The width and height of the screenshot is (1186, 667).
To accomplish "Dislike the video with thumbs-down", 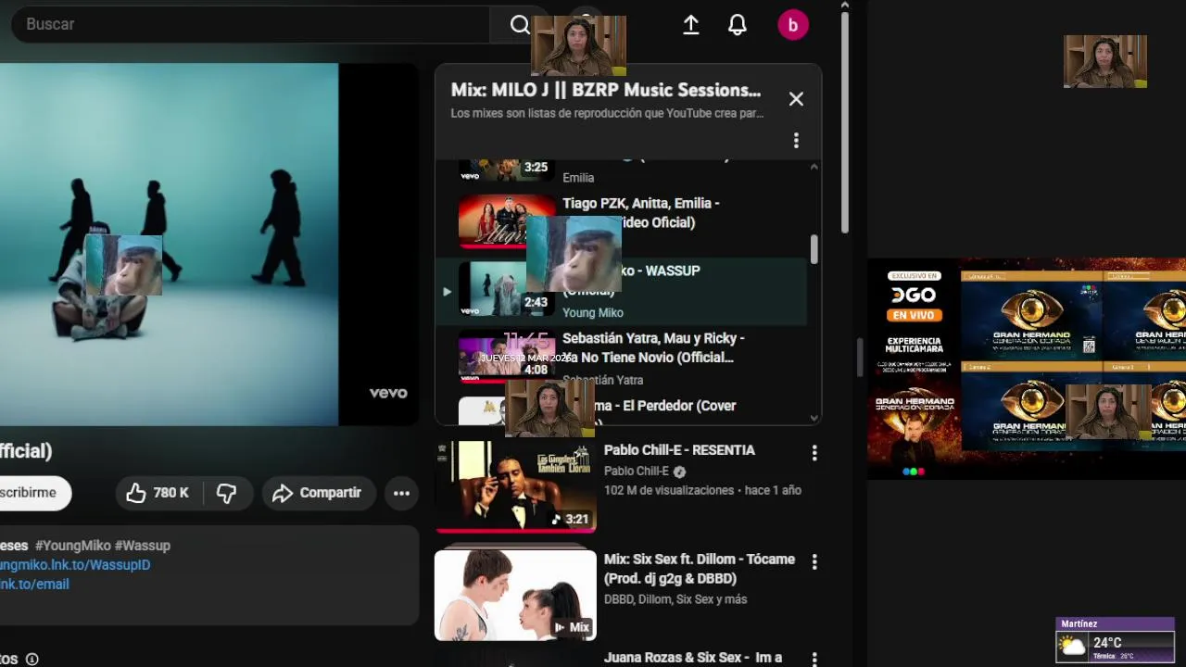I will click(227, 493).
